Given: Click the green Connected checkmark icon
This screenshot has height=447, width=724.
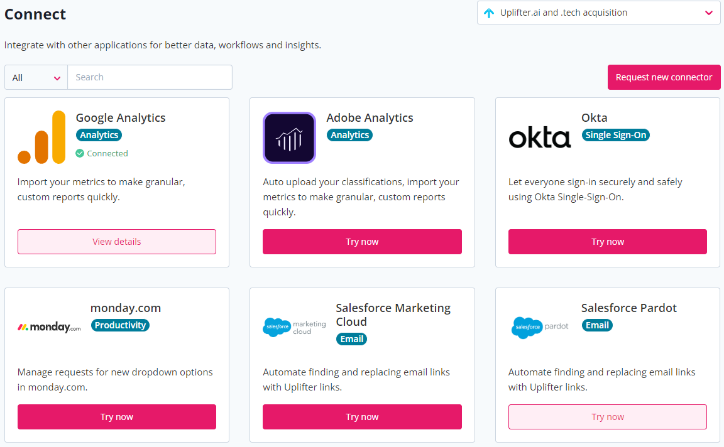Looking at the screenshot, I should pyautogui.click(x=80, y=153).
